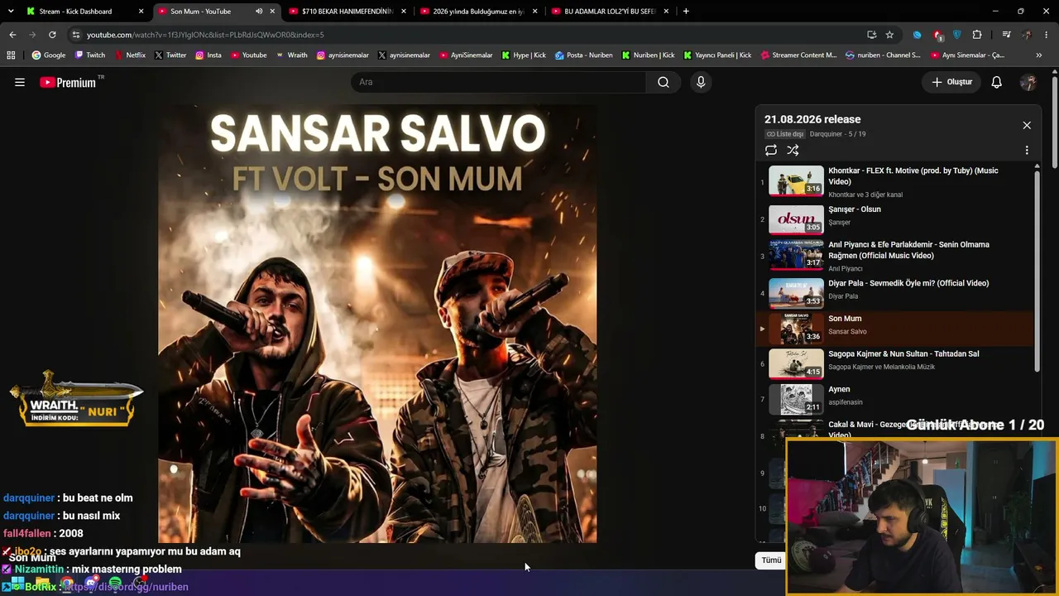
Task: Install app icon in address bar
Action: pos(871,35)
